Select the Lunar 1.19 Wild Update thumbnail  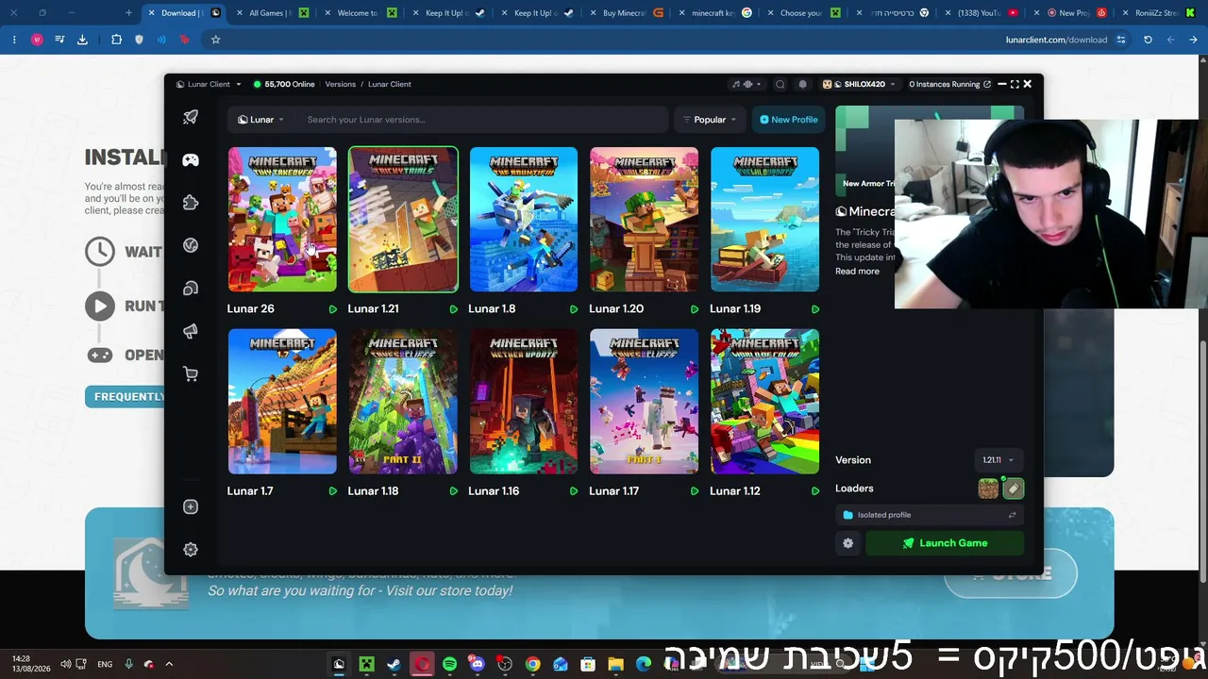(x=765, y=219)
